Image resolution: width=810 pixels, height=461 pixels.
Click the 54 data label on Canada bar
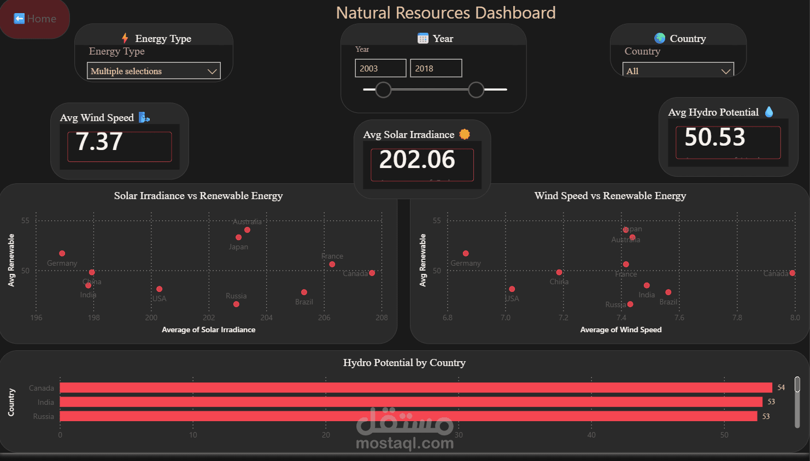tap(781, 387)
